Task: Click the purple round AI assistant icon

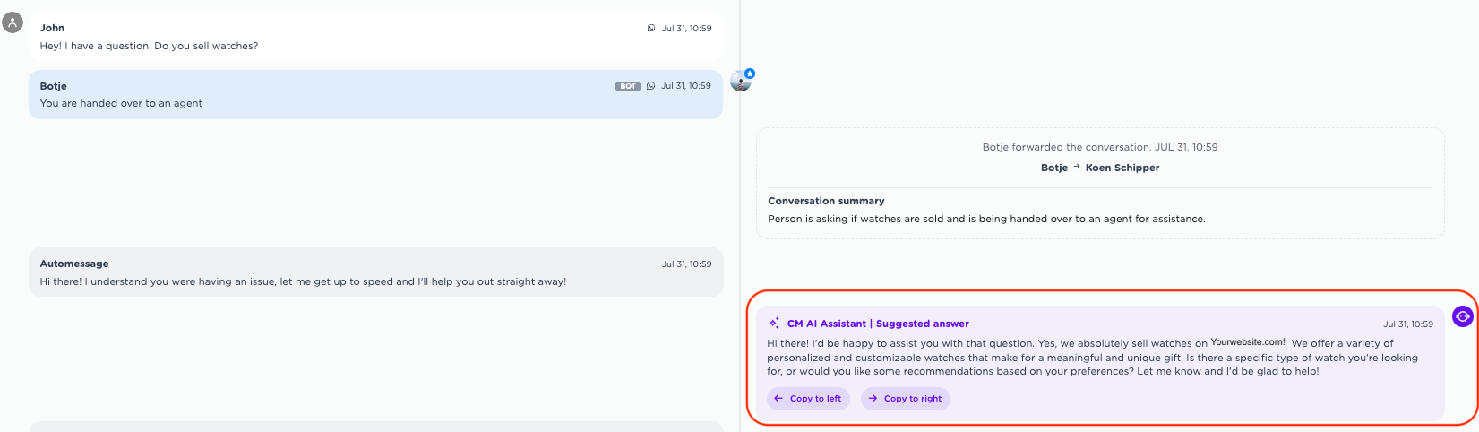Action: [x=1462, y=316]
